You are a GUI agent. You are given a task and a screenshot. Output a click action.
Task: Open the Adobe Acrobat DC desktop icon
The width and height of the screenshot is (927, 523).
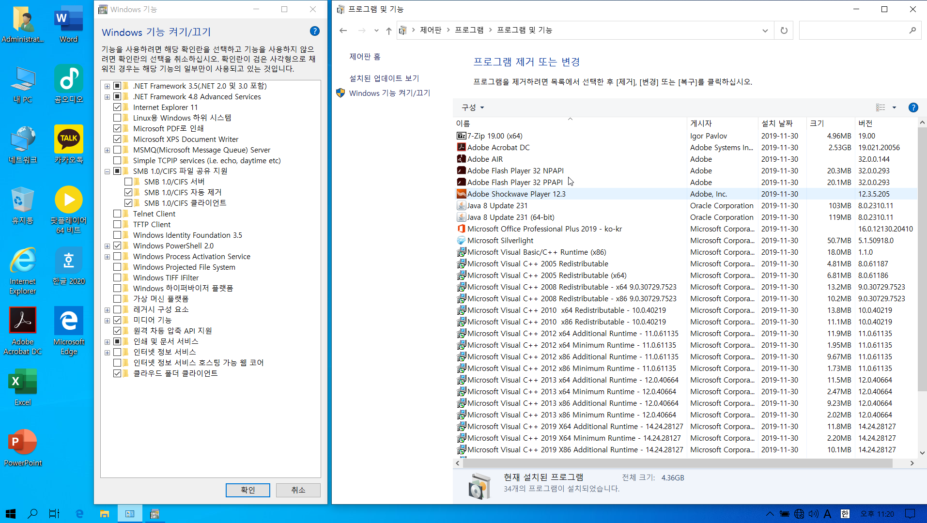tap(23, 331)
